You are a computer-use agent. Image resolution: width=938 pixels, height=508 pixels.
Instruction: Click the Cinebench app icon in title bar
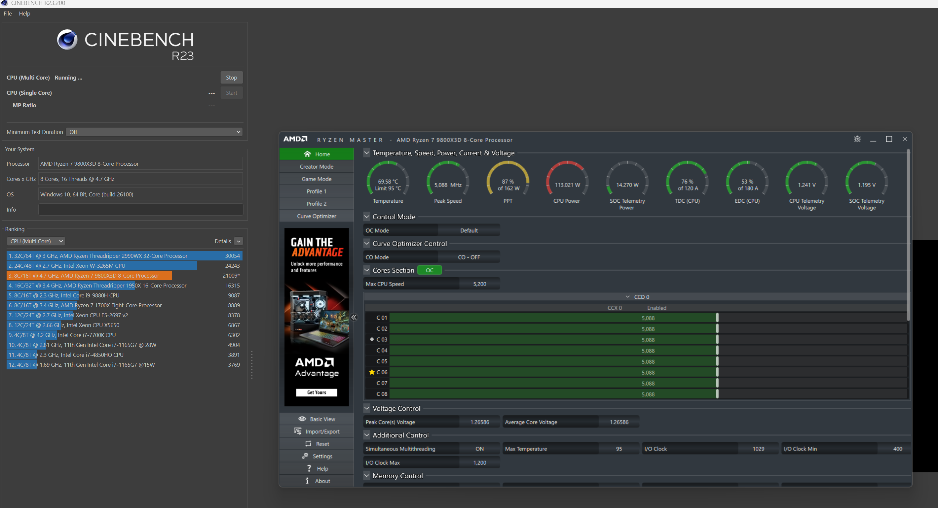click(x=4, y=3)
